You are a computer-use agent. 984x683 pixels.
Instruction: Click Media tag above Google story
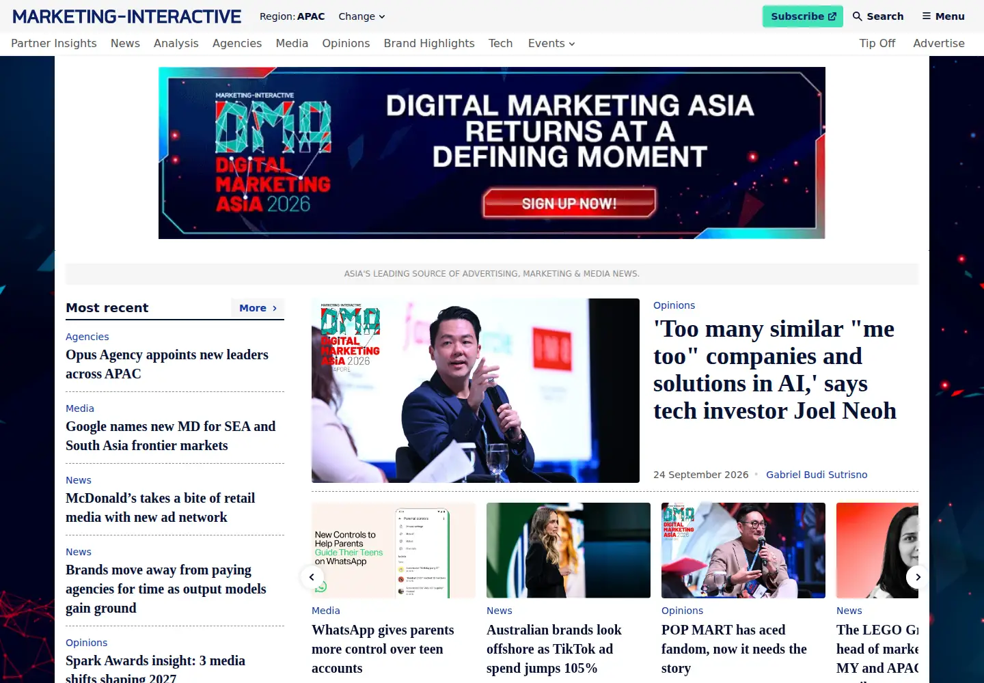click(x=80, y=408)
